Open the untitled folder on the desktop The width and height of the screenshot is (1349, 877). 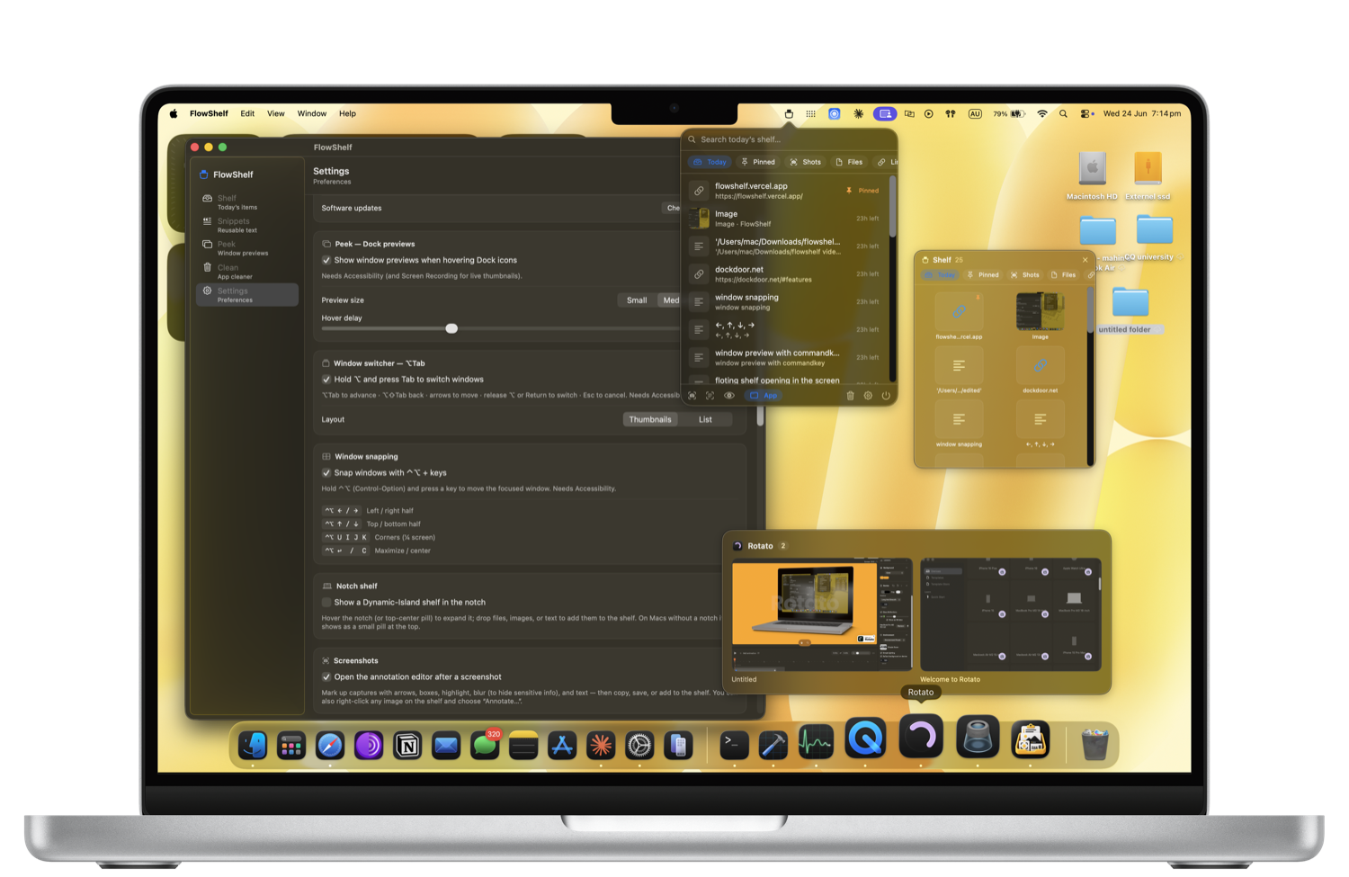1130,309
